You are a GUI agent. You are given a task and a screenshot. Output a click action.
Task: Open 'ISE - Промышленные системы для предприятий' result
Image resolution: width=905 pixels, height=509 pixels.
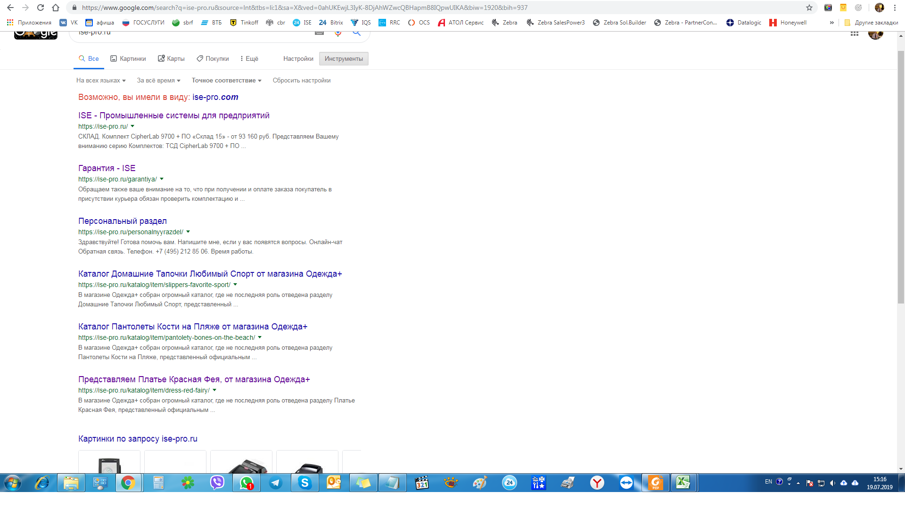click(x=174, y=115)
